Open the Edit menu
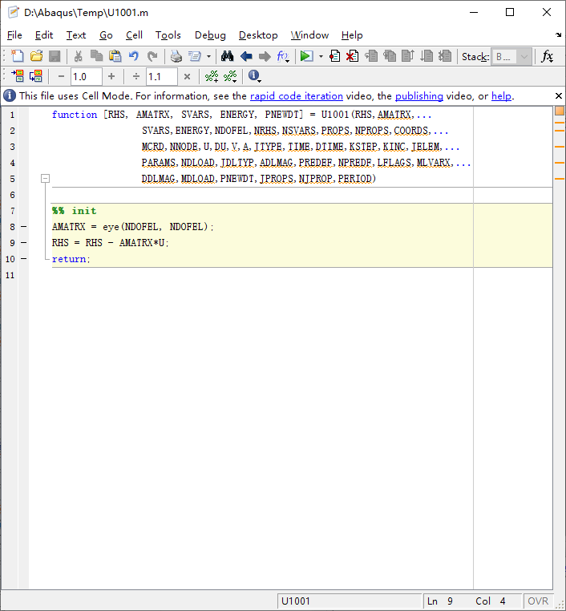The height and width of the screenshot is (611, 566). point(44,35)
